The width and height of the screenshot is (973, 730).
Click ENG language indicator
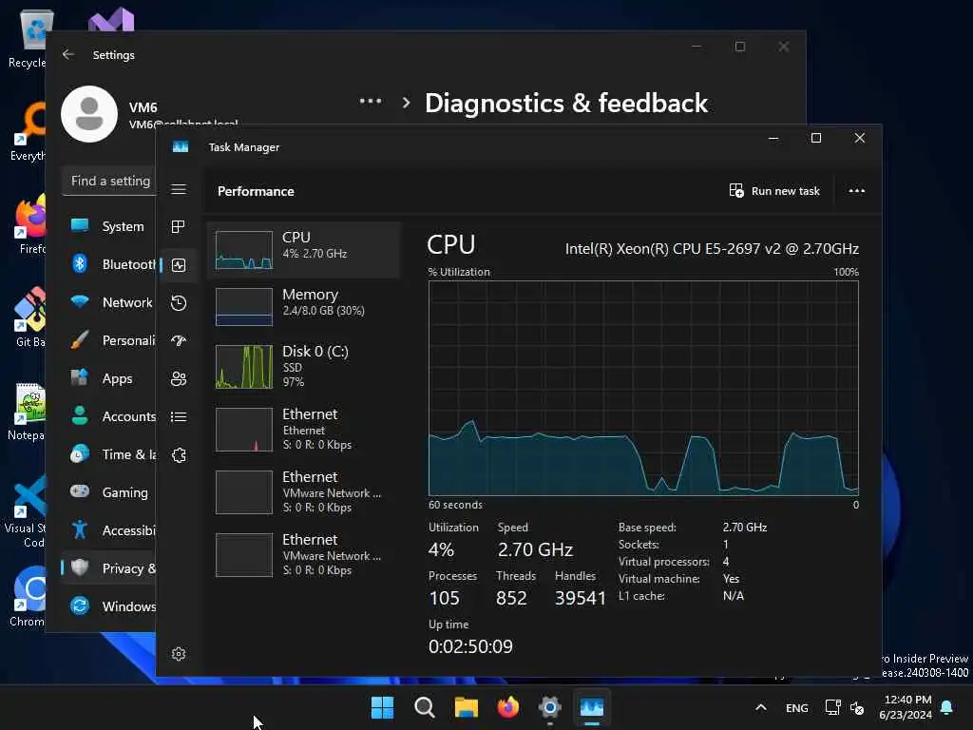point(797,707)
